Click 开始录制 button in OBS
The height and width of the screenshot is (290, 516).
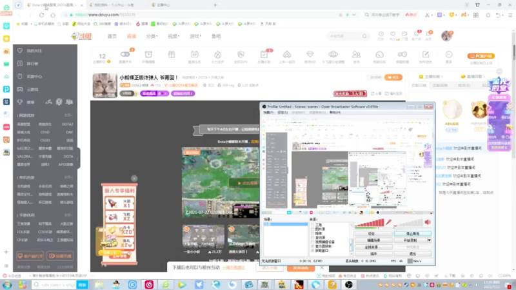[x=410, y=240]
